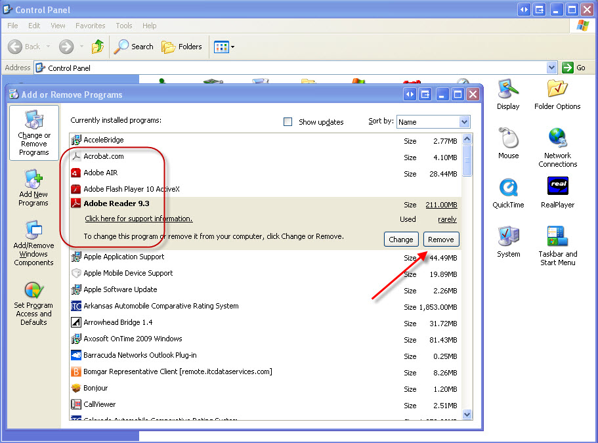Click the CallViewer program icon

[x=76, y=404]
